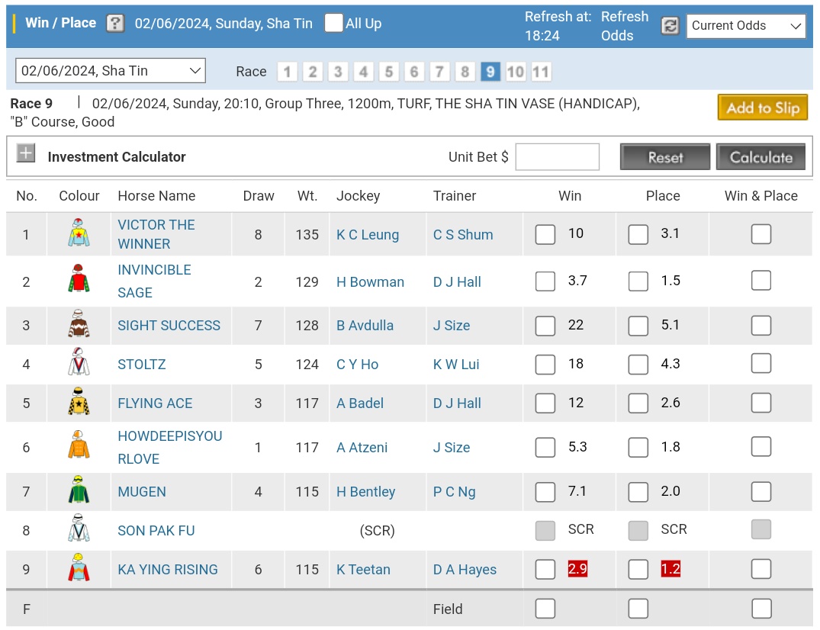Click the Add to Slip button
Screen dimensions: 820x630
click(x=763, y=108)
